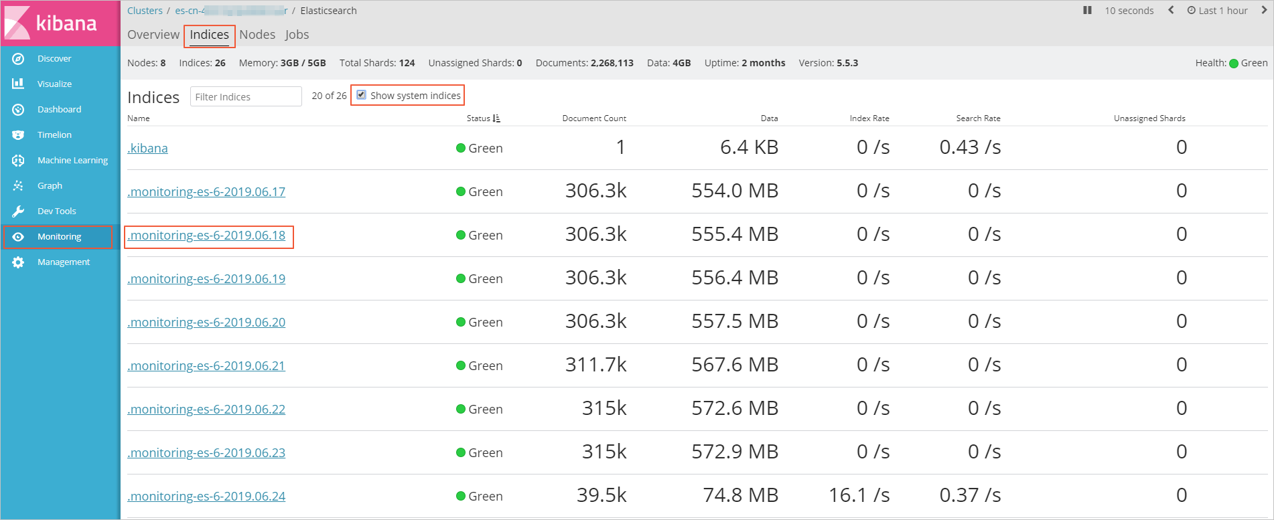
Task: Click the Kibana logo
Action: point(51,23)
